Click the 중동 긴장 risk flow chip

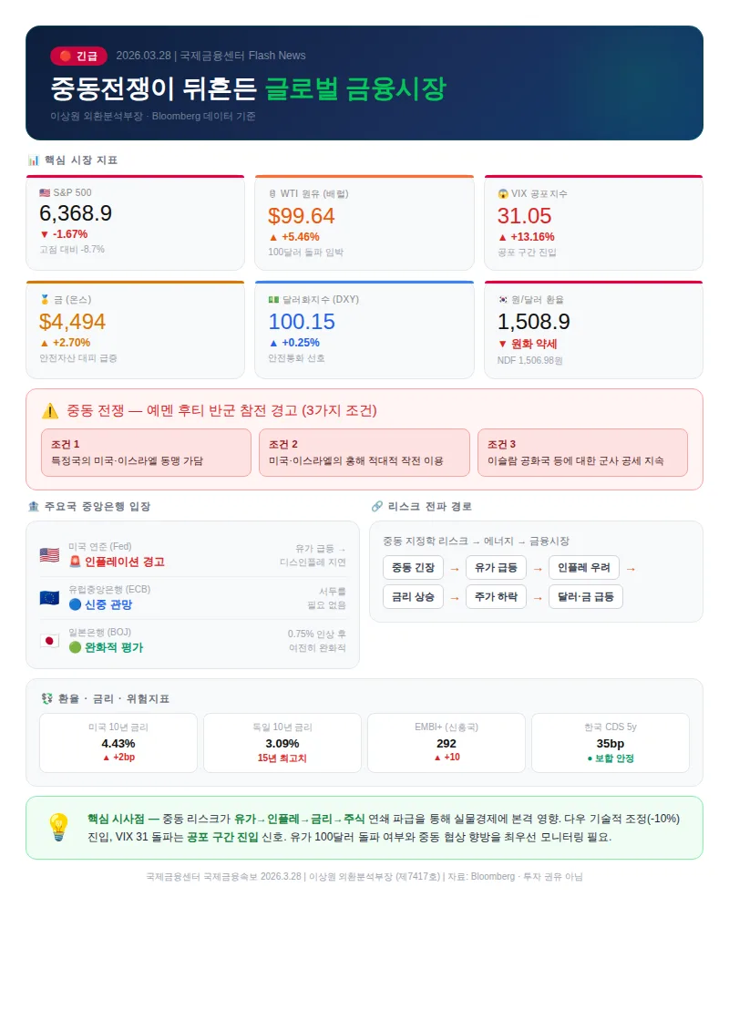pos(414,568)
